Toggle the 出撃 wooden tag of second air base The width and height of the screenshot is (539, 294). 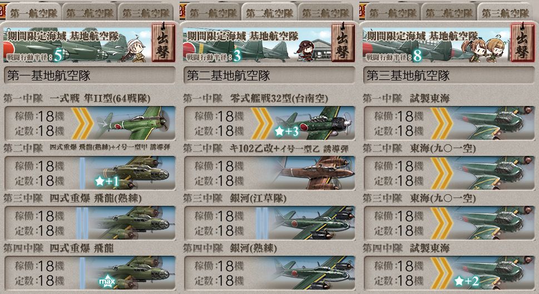tap(343, 43)
